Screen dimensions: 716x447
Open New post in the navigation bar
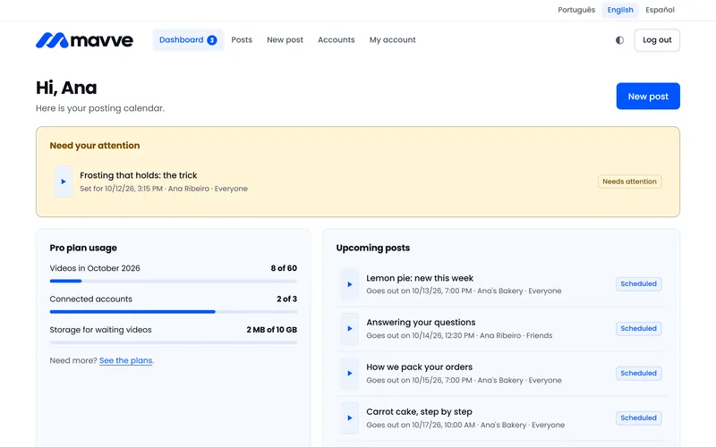pos(285,40)
